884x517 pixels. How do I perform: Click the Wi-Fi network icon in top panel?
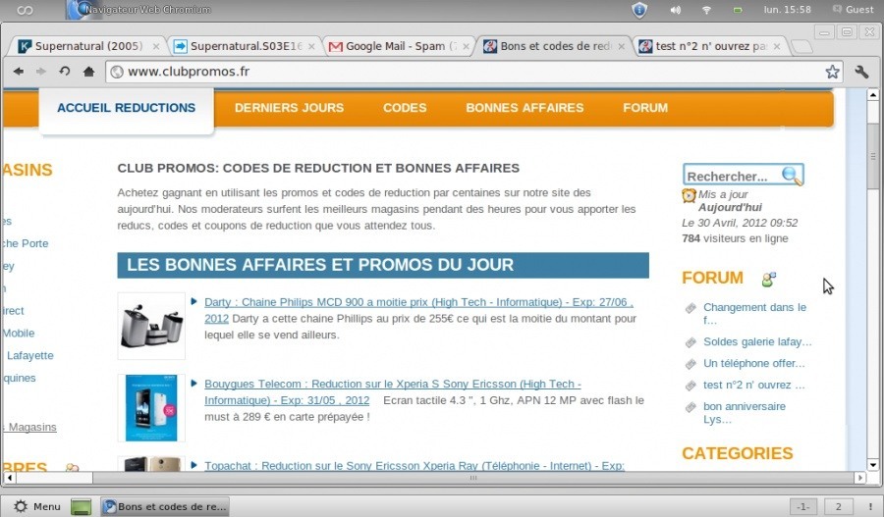pos(706,10)
